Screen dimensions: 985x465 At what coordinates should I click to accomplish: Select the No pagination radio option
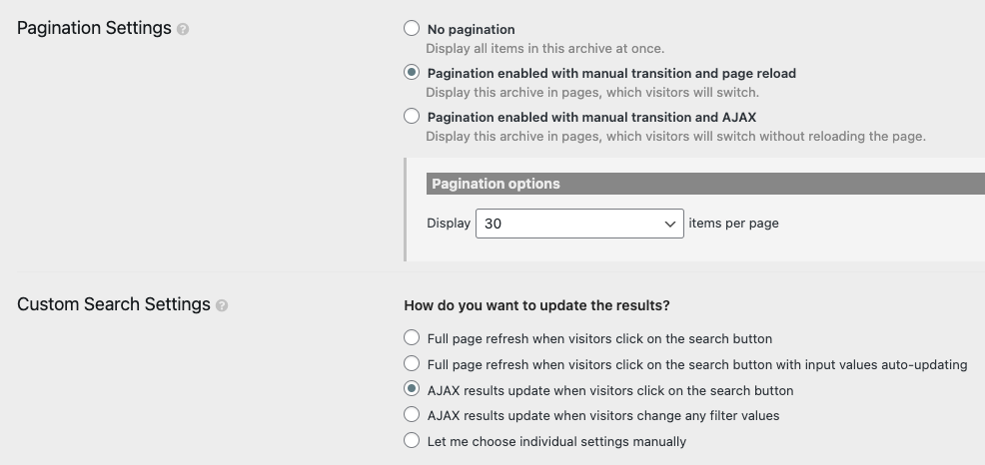click(412, 28)
